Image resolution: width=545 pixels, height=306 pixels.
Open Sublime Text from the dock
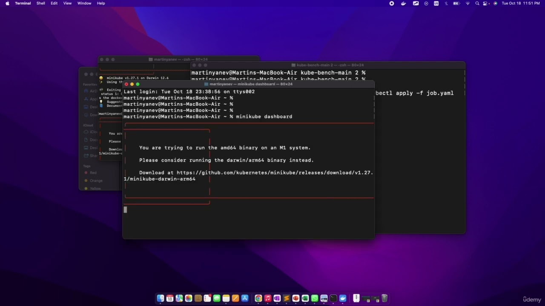[286, 298]
